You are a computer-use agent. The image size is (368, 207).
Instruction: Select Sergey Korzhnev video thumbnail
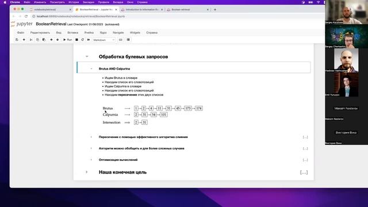pyautogui.click(x=346, y=12)
